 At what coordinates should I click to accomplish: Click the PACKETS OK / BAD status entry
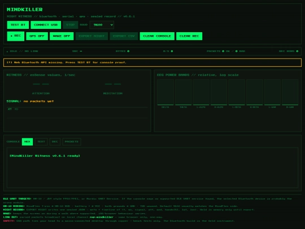click(x=226, y=51)
